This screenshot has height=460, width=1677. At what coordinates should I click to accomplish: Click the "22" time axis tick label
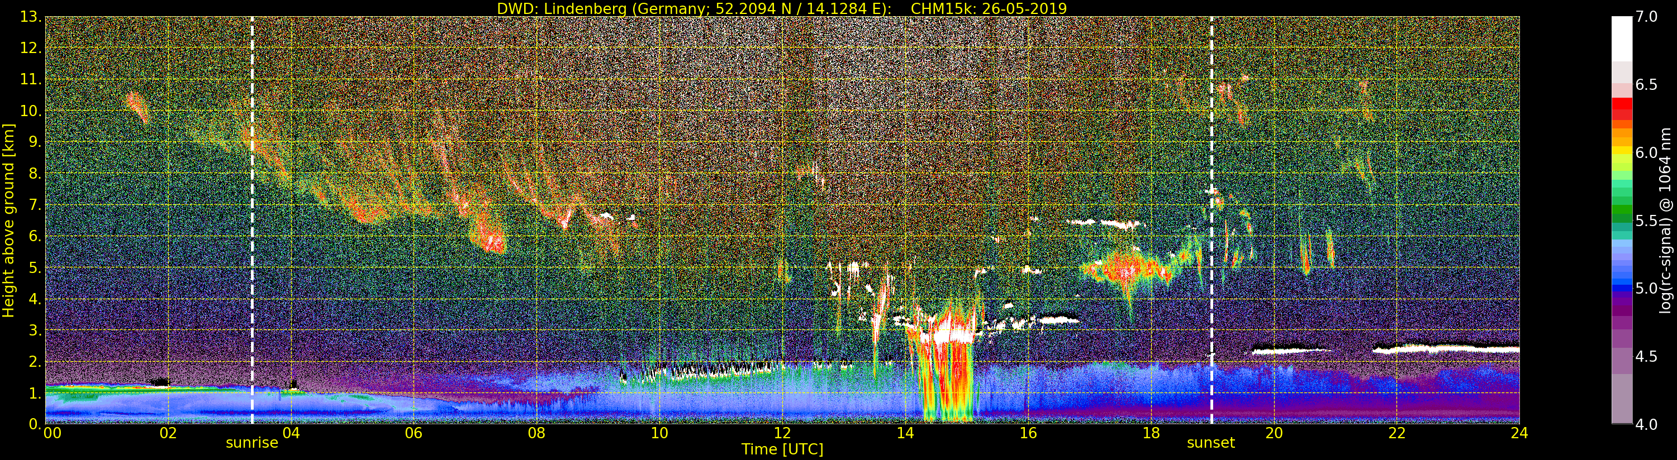coord(1396,433)
